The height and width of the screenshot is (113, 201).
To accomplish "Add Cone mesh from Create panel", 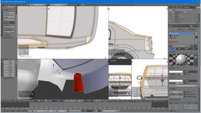I will tap(9, 74).
